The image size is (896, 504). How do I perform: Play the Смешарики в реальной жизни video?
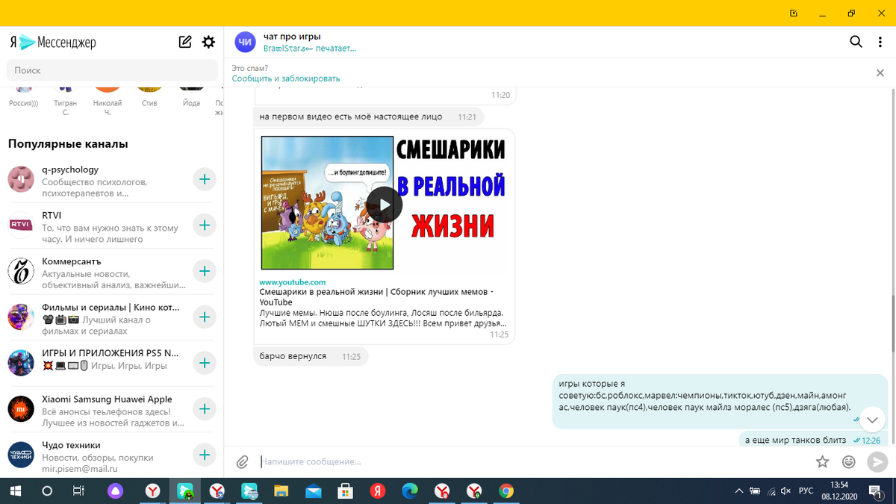pyautogui.click(x=384, y=204)
